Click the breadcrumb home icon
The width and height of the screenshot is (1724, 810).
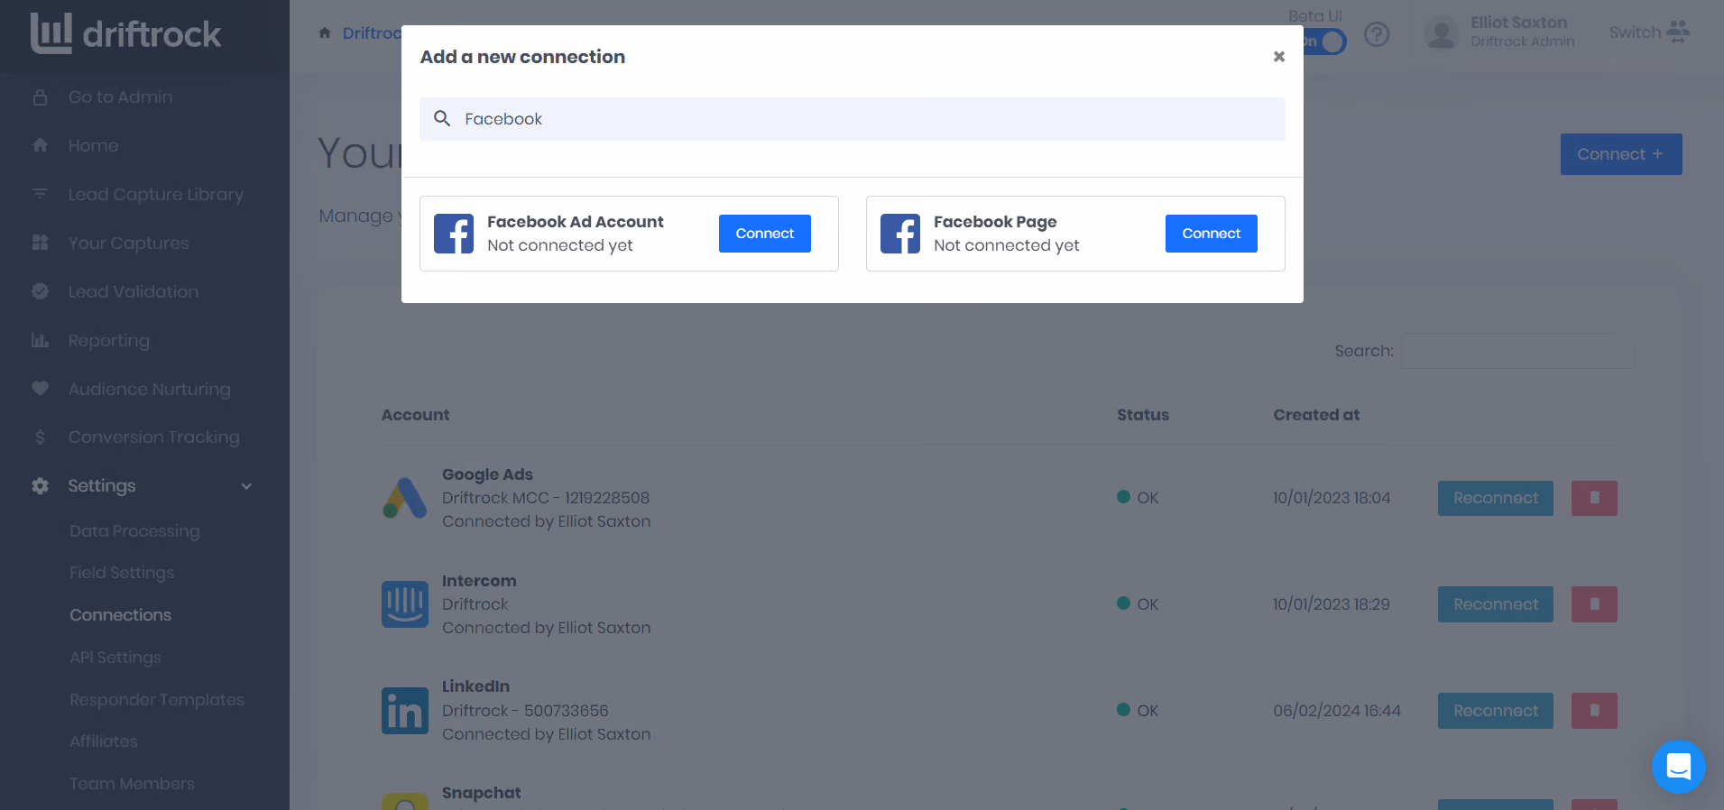point(325,33)
